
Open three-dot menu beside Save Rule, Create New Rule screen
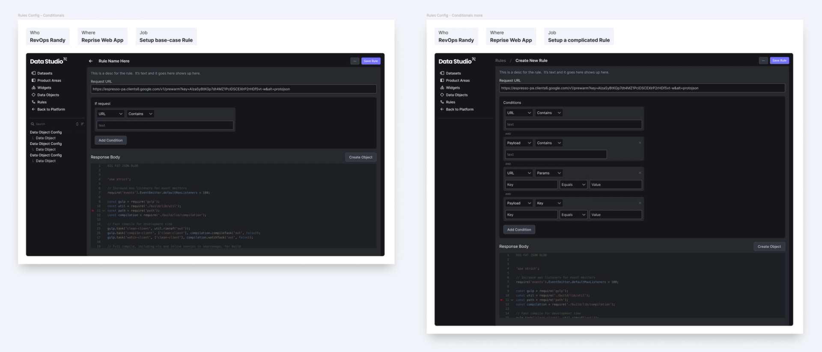pos(763,61)
